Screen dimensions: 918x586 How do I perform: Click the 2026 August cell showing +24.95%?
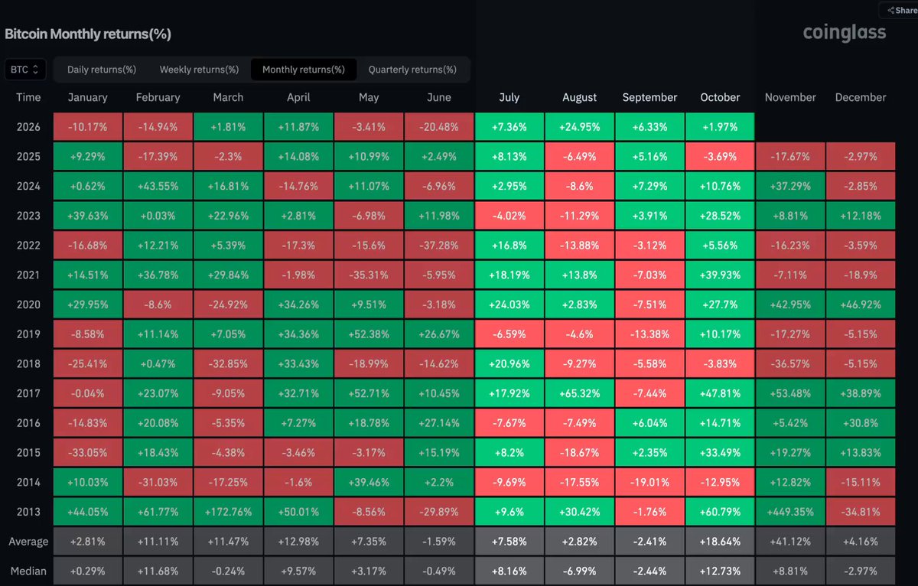pyautogui.click(x=579, y=127)
